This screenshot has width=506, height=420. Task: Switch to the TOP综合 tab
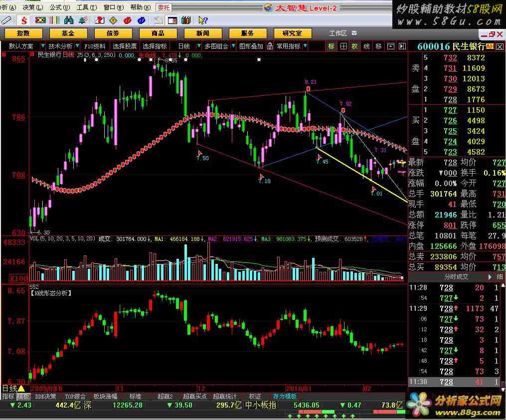[x=75, y=396]
